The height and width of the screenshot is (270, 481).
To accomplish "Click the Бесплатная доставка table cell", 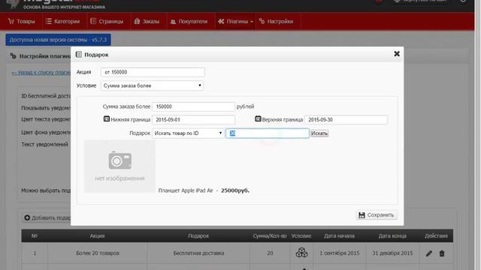I will 198,253.
